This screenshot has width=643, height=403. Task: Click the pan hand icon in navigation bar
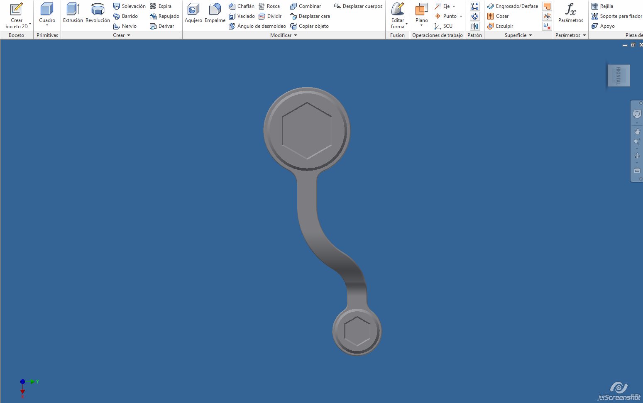[x=637, y=132]
